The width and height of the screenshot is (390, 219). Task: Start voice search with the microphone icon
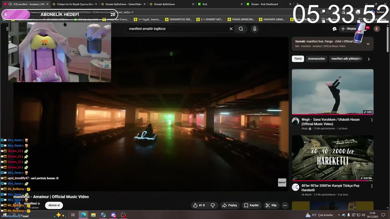(x=255, y=29)
